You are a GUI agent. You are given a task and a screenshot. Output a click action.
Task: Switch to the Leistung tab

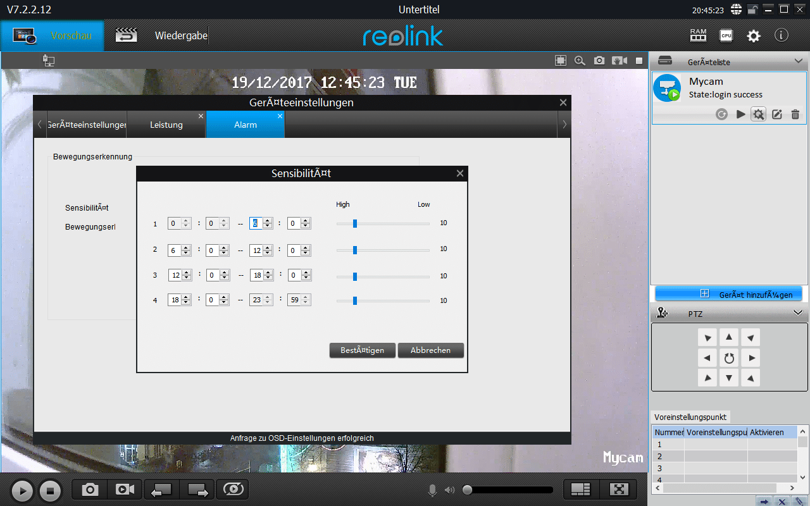[166, 125]
